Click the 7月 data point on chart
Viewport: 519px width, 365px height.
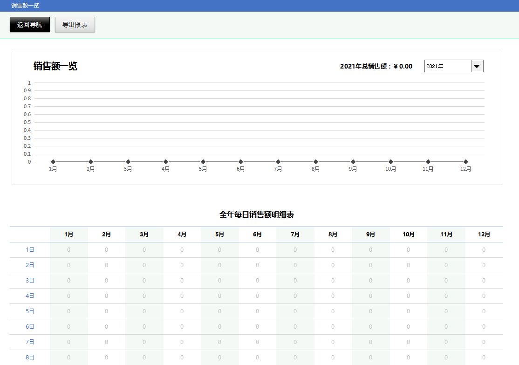coord(278,162)
